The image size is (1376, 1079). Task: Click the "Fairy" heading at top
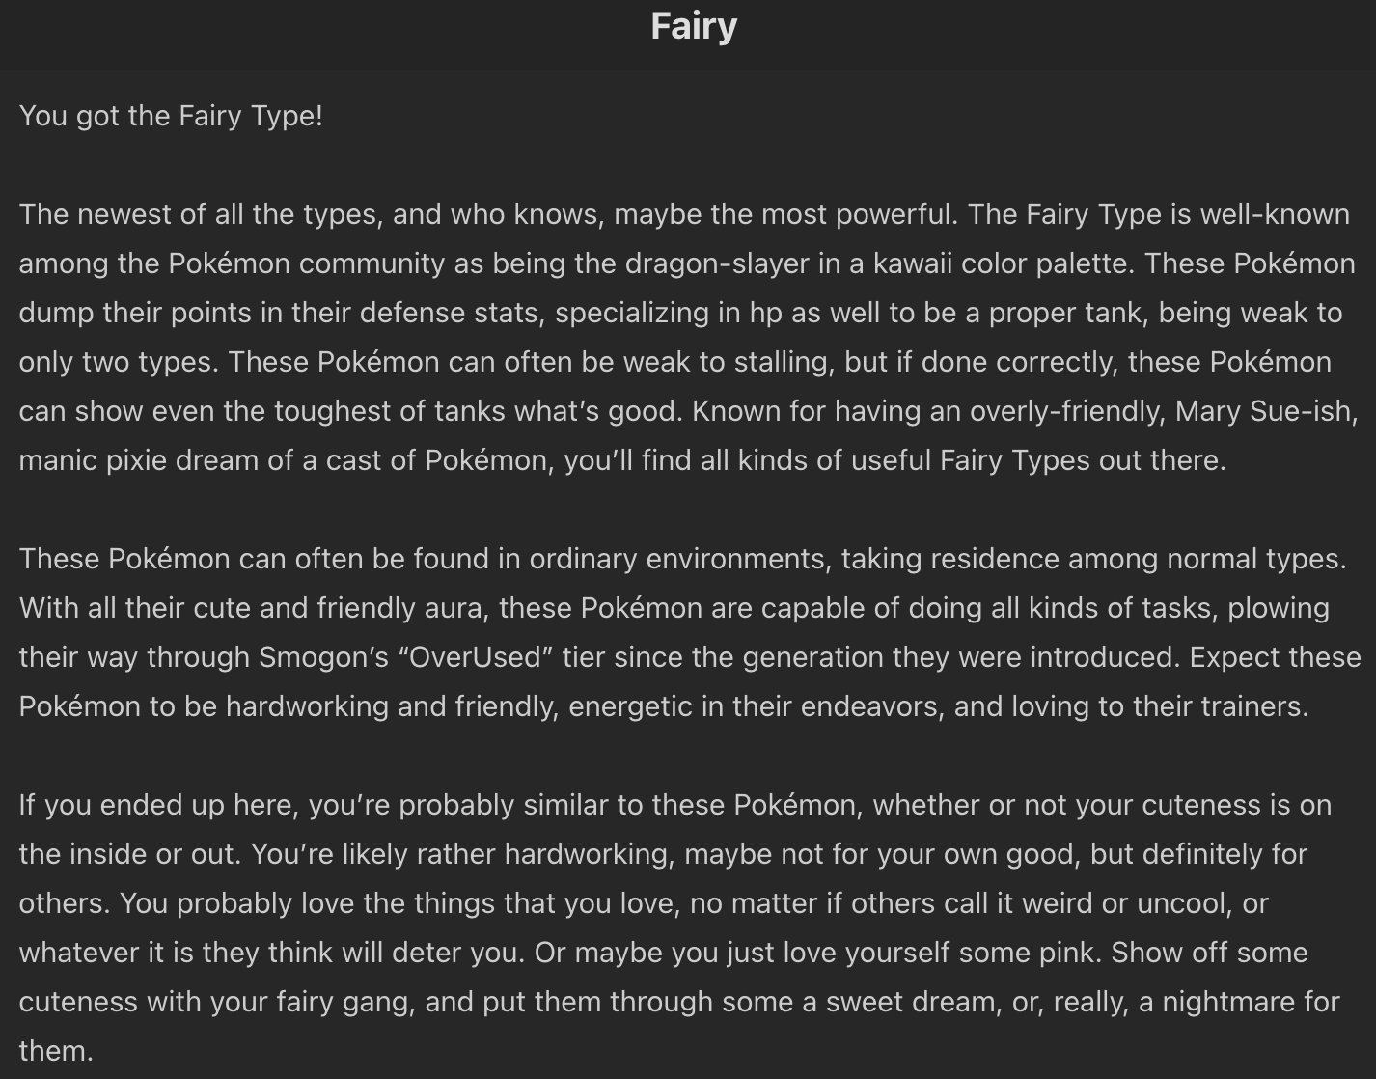point(694,26)
